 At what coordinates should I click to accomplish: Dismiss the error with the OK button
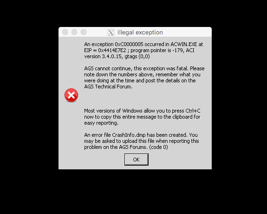point(137,160)
